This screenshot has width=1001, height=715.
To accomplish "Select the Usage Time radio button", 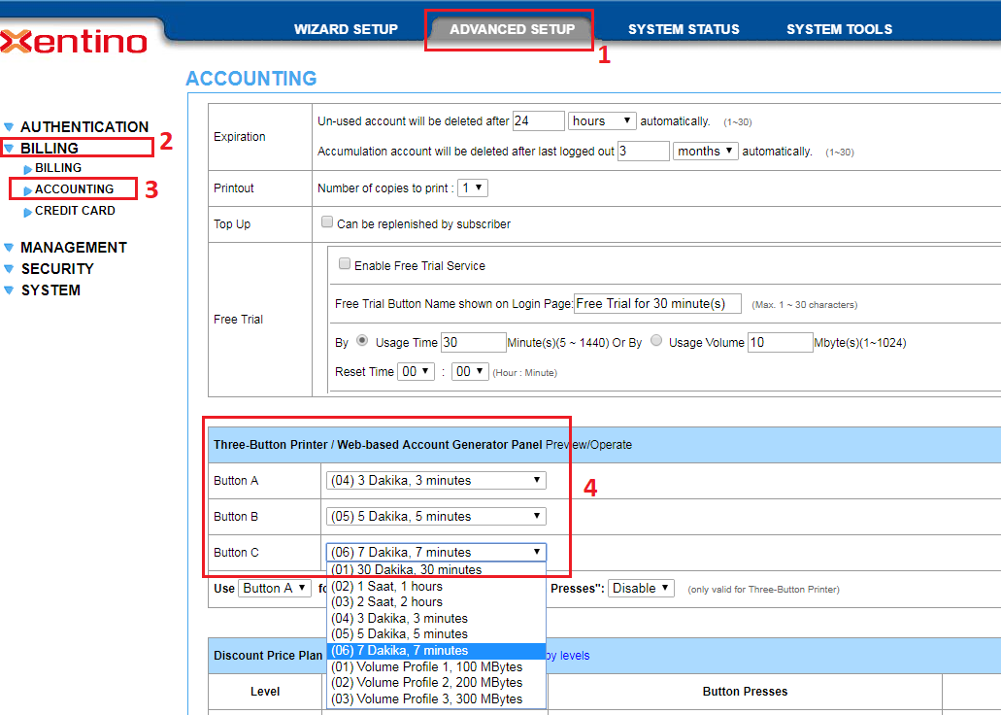I will (362, 341).
